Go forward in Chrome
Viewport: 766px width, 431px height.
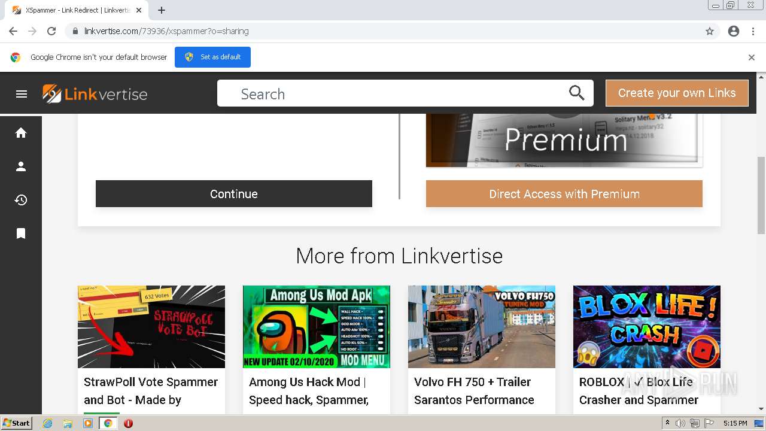pyautogui.click(x=32, y=31)
